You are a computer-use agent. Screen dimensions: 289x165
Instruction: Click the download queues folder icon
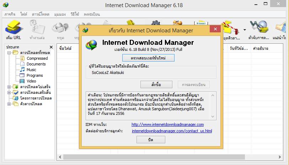click(16, 104)
